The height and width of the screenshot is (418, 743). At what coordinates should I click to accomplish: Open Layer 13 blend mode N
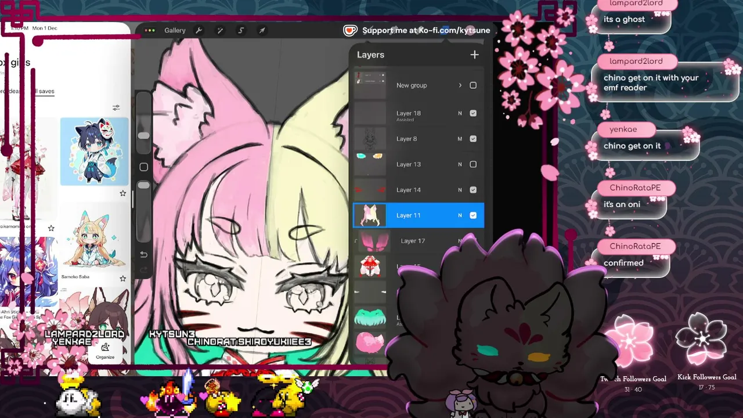pos(460,164)
